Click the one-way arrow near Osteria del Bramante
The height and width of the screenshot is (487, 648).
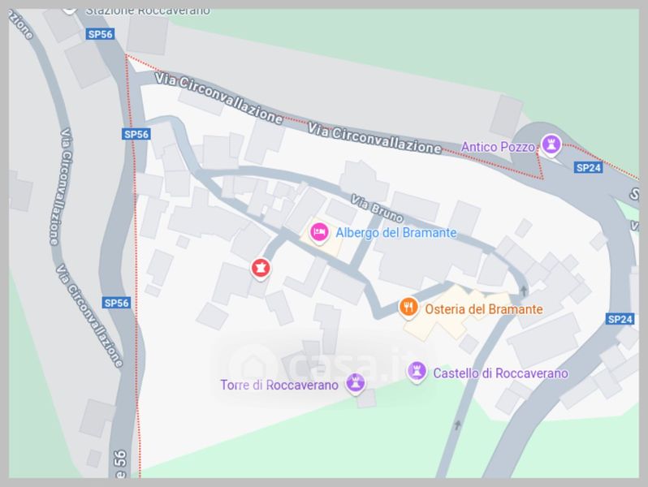[x=524, y=291]
